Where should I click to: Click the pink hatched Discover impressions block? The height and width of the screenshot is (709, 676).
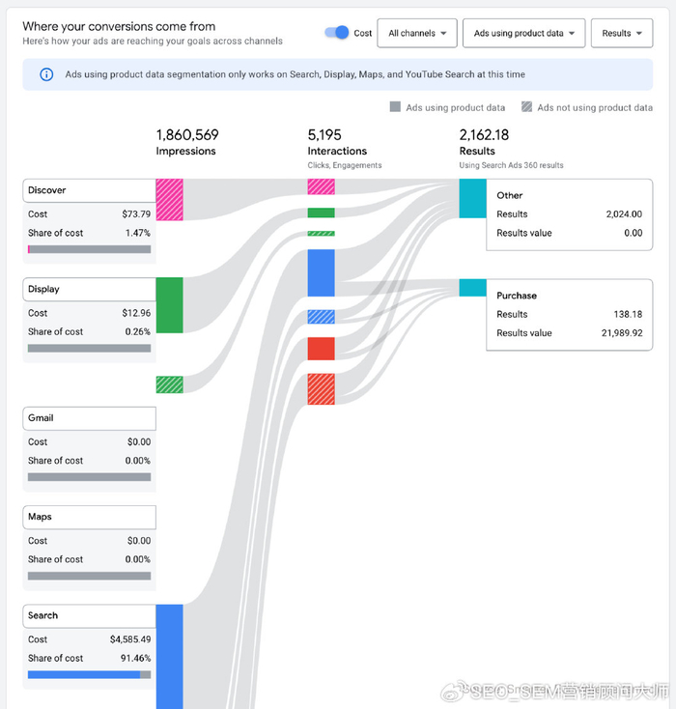pyautogui.click(x=169, y=199)
